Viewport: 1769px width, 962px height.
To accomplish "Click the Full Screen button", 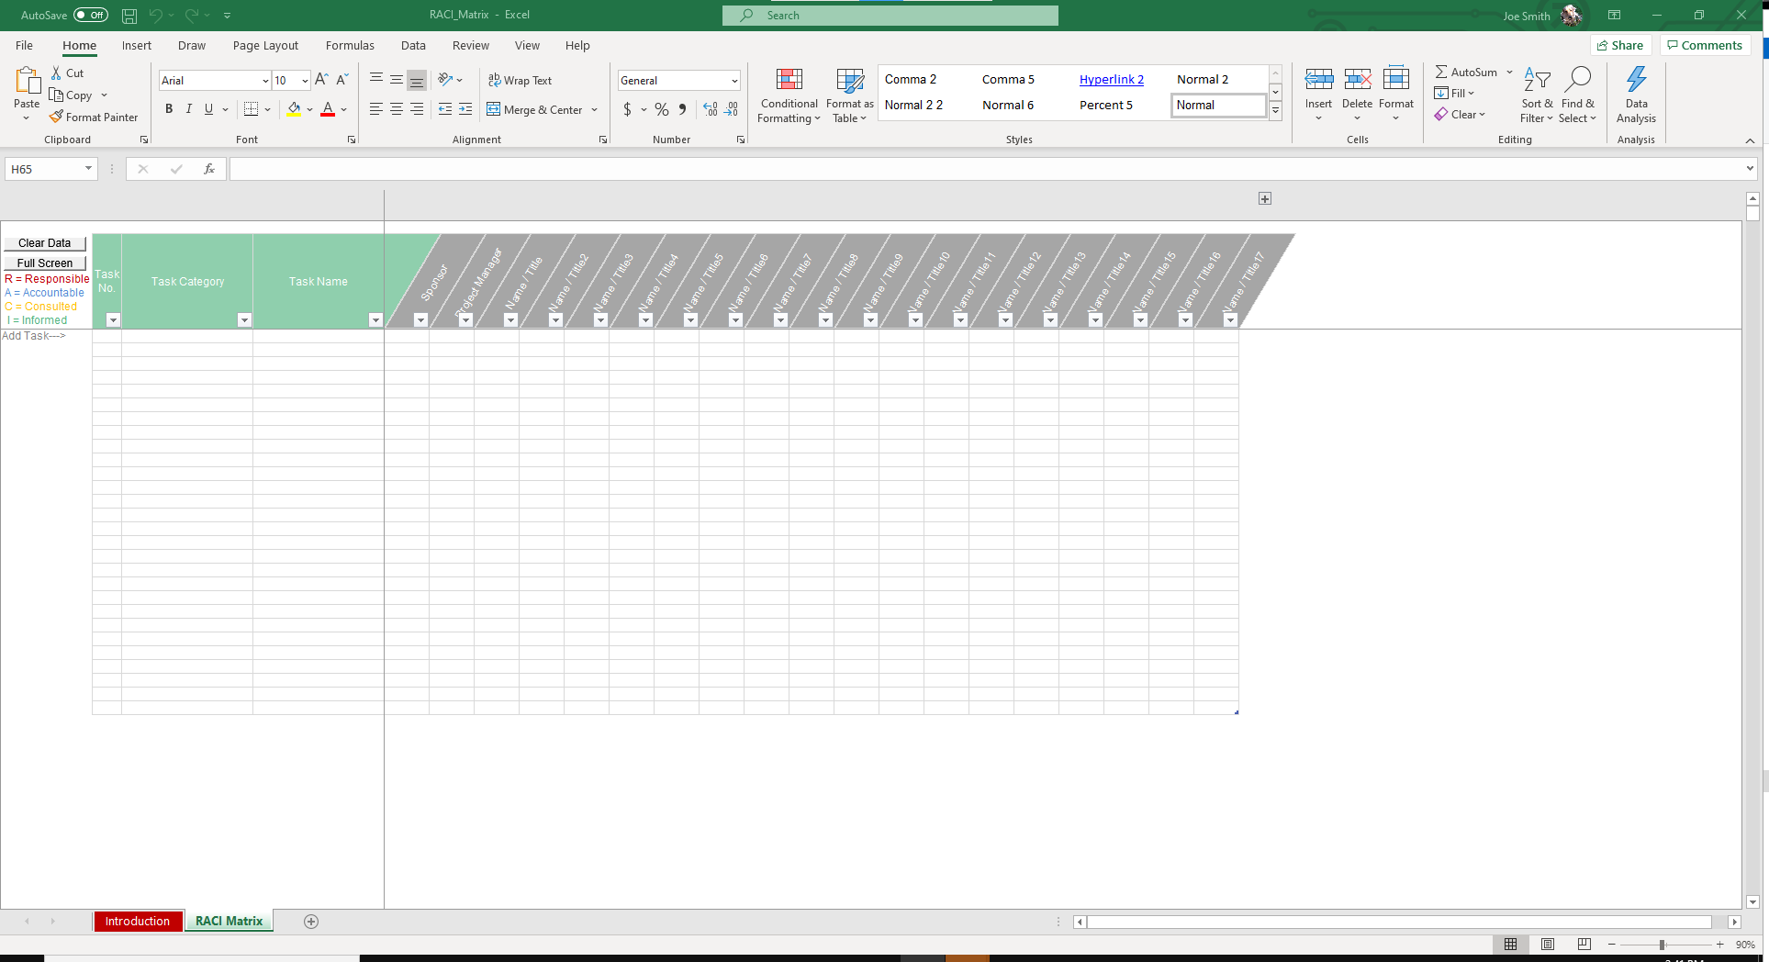I will (45, 263).
